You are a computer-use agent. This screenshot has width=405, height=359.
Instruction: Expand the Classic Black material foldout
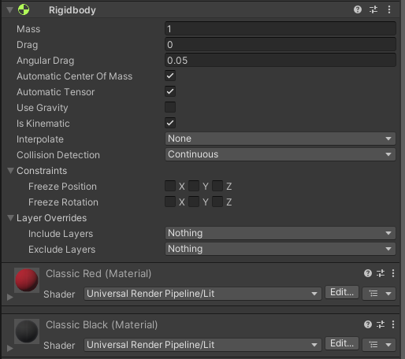10,348
